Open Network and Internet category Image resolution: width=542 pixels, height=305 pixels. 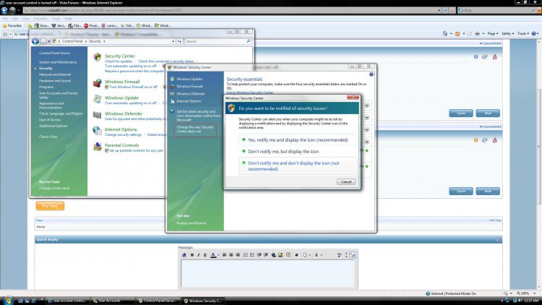[55, 74]
